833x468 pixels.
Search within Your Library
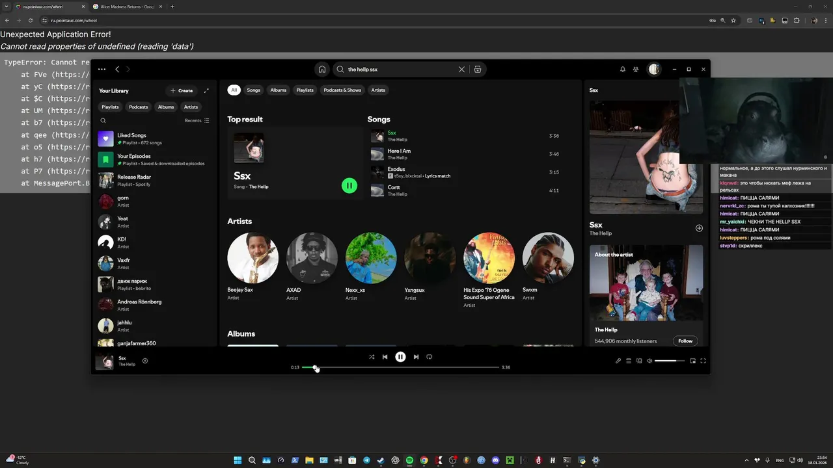[x=103, y=120]
